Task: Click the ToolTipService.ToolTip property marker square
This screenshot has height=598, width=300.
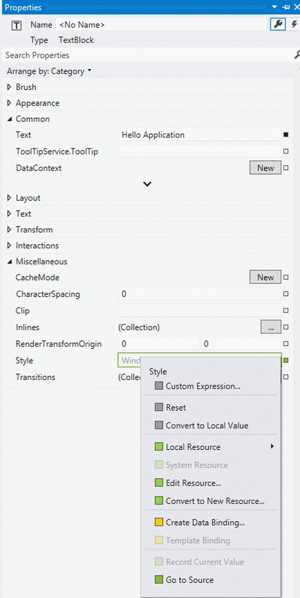Action: tap(286, 151)
